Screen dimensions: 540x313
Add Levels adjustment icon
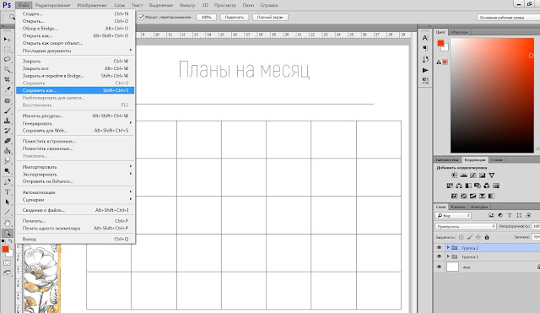[463, 175]
